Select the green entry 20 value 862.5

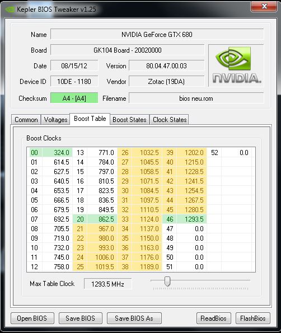(x=102, y=219)
